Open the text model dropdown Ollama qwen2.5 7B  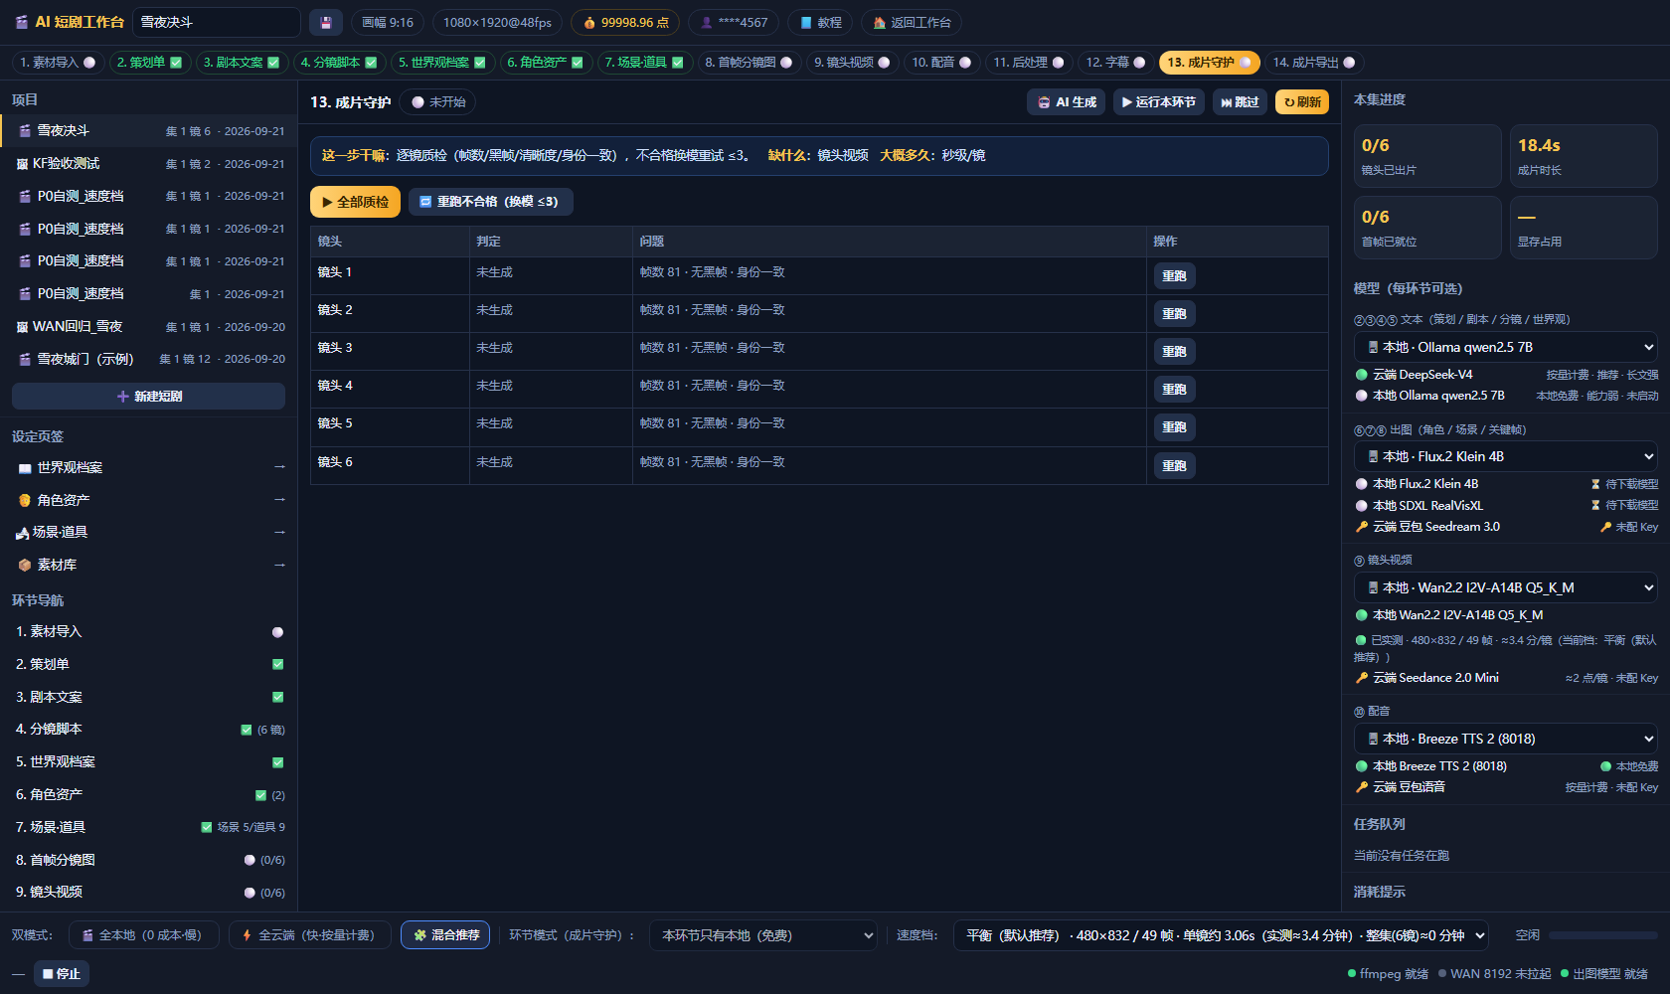[1506, 347]
